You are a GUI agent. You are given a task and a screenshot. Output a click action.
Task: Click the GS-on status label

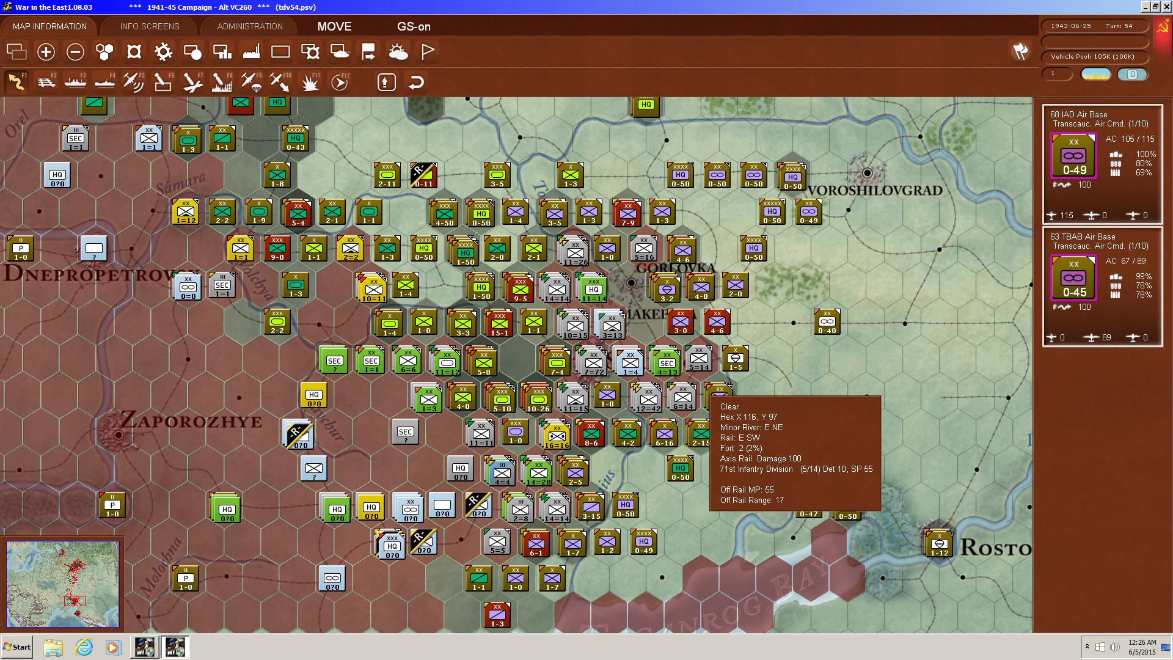click(414, 26)
